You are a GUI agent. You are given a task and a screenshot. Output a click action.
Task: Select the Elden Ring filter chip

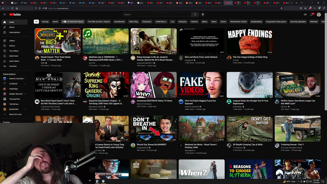point(133,21)
